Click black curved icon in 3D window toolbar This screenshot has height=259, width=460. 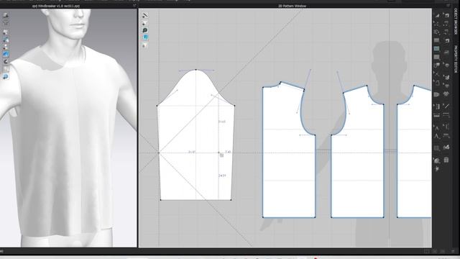pyautogui.click(x=6, y=62)
